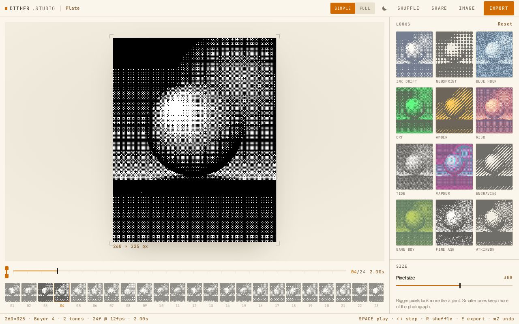
Task: Select the AMBER look preset
Action: (454, 110)
